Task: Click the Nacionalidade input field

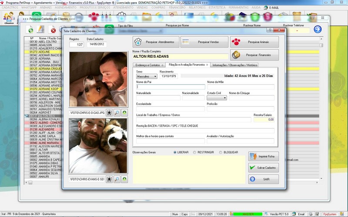Action: tap(193, 98)
